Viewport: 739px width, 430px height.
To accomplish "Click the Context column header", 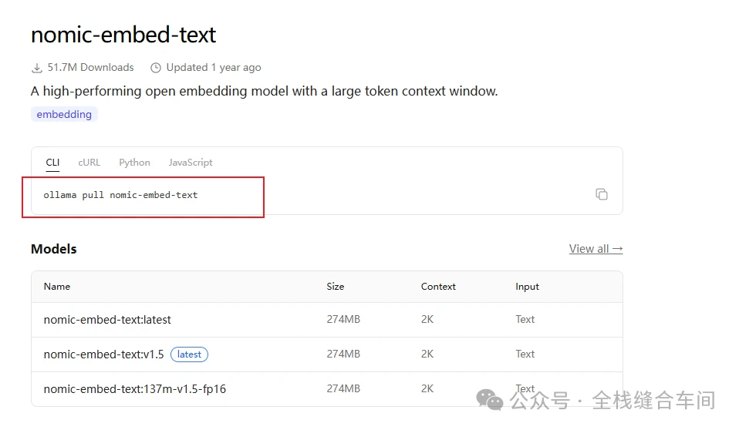I will click(x=438, y=287).
